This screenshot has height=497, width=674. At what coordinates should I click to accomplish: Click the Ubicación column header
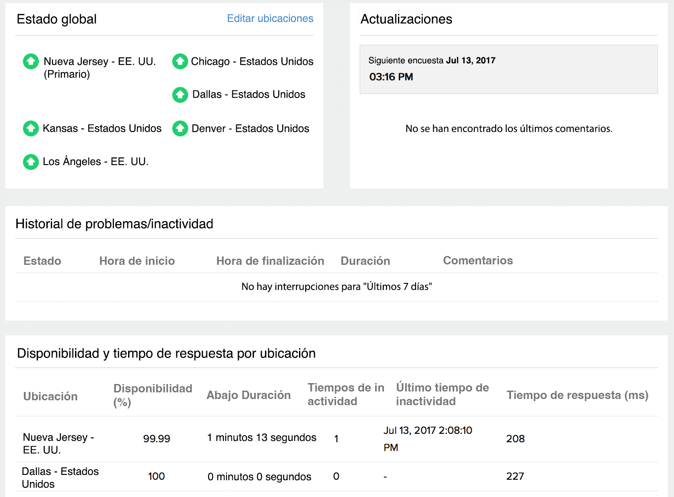(50, 396)
